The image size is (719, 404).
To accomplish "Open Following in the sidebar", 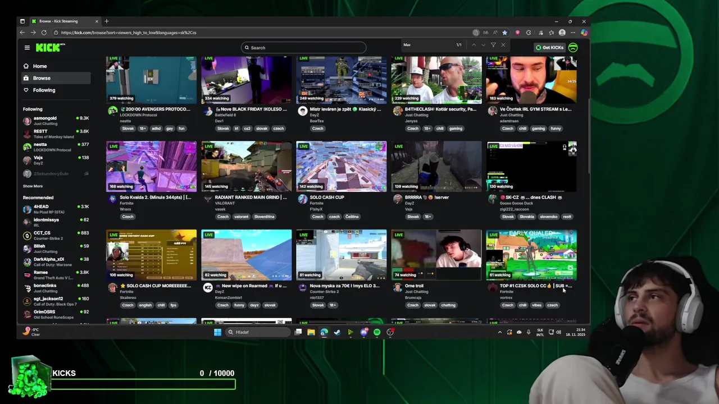I will click(56, 90).
